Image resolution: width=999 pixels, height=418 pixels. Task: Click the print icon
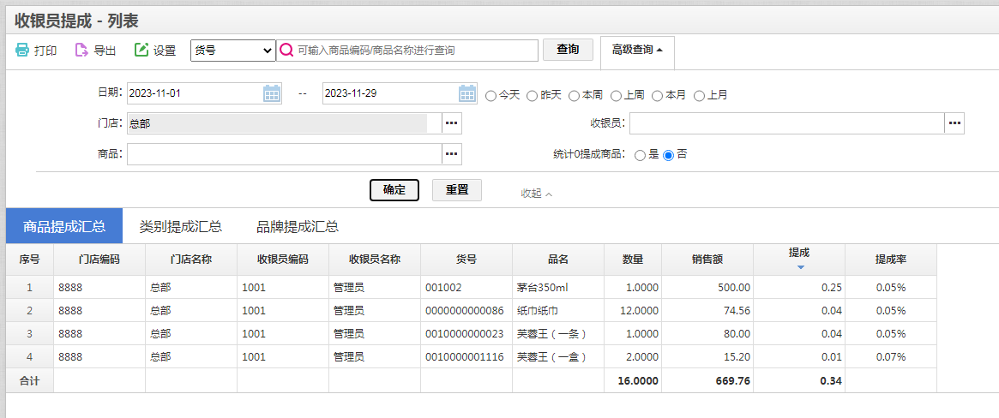tap(21, 51)
